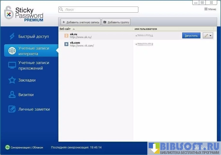Screen dimensions: 221x155
Task: Click the Добавить группу button
Action: 116,22
